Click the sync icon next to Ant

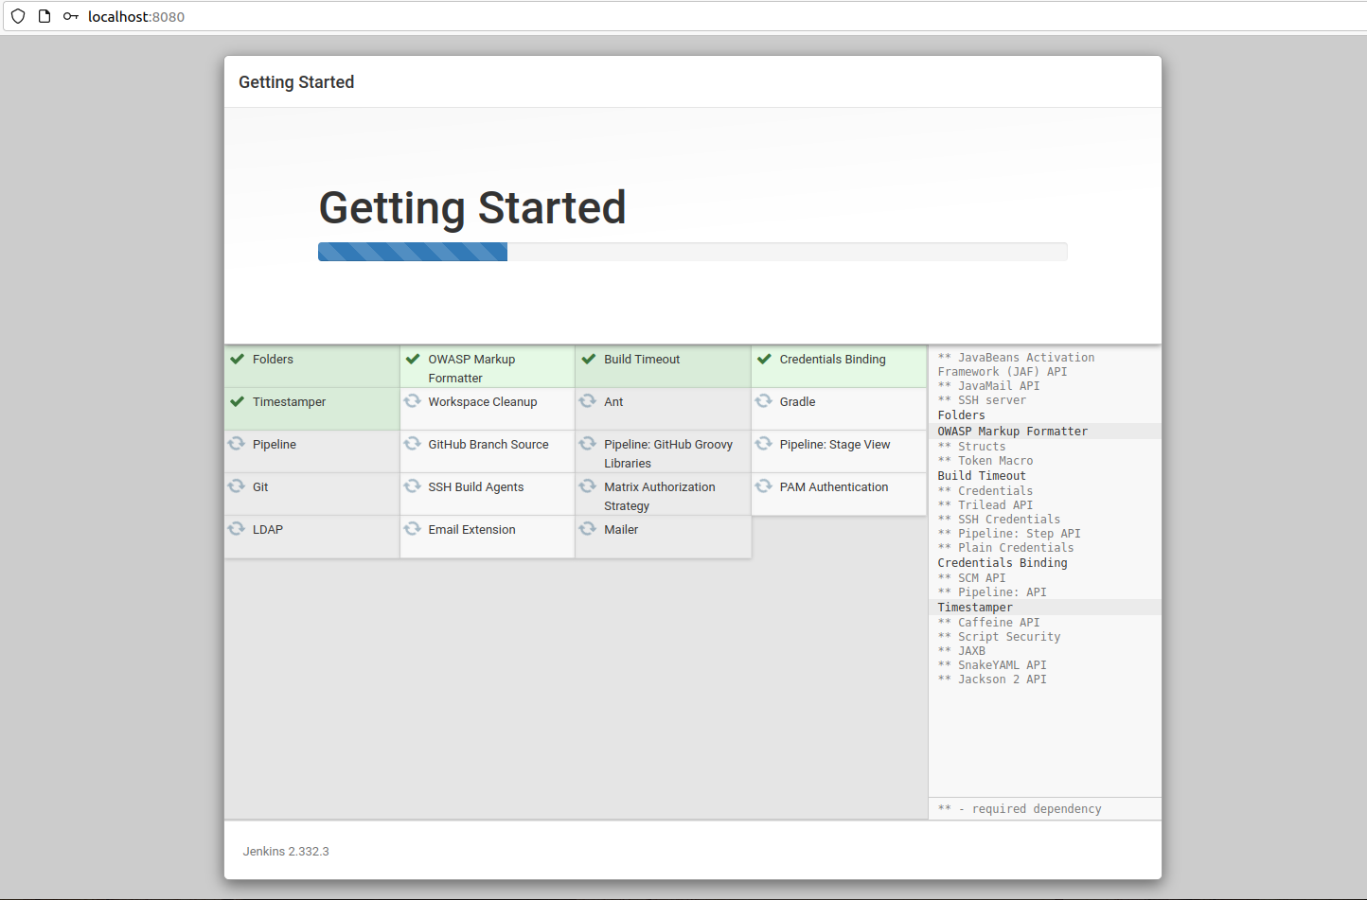[588, 401]
